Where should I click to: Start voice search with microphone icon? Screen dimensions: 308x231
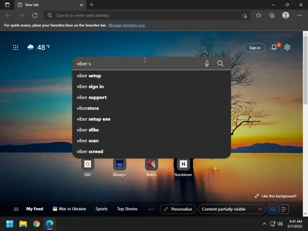207,63
